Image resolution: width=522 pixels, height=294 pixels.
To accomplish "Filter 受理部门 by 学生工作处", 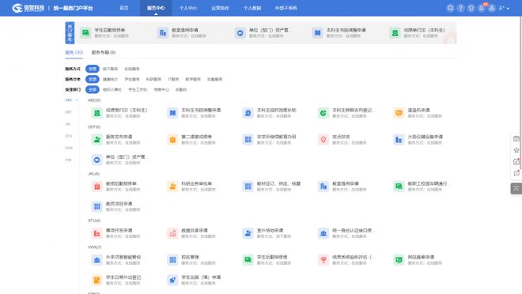I will pos(138,89).
